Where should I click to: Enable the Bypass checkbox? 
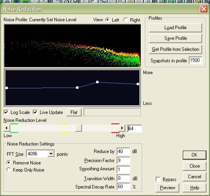coord(158,179)
